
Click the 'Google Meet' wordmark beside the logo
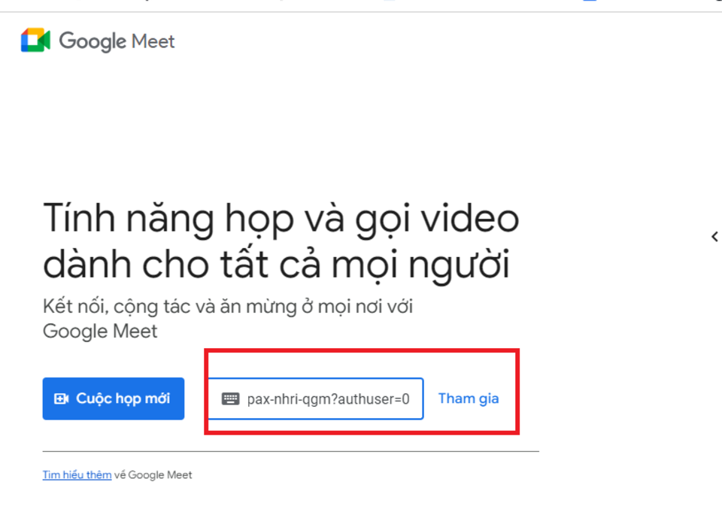(x=117, y=41)
